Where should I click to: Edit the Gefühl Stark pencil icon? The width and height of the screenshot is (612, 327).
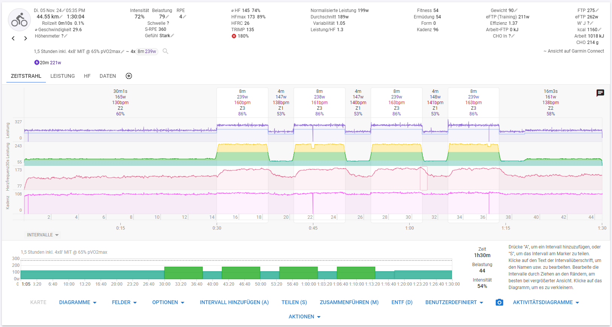(172, 36)
